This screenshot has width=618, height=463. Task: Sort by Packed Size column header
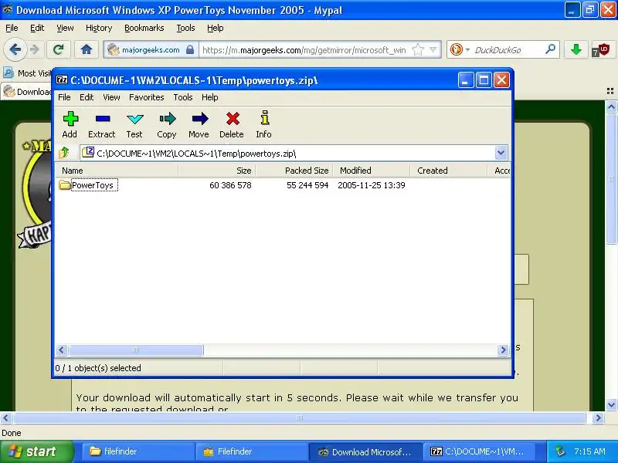[294, 171]
